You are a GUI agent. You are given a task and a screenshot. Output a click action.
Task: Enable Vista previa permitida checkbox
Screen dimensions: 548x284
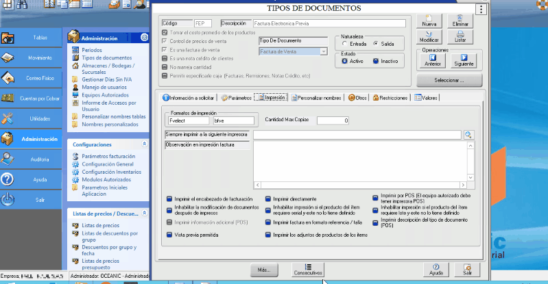pos(169,234)
